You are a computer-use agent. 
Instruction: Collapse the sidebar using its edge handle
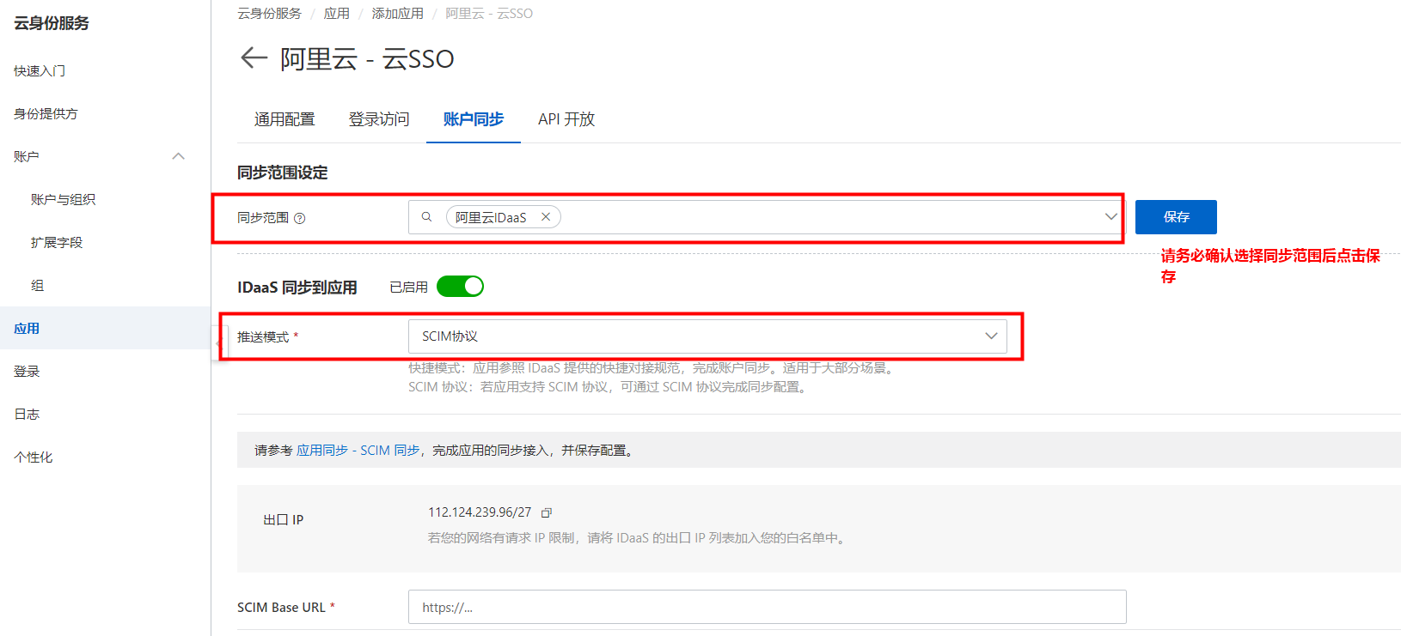pos(218,343)
